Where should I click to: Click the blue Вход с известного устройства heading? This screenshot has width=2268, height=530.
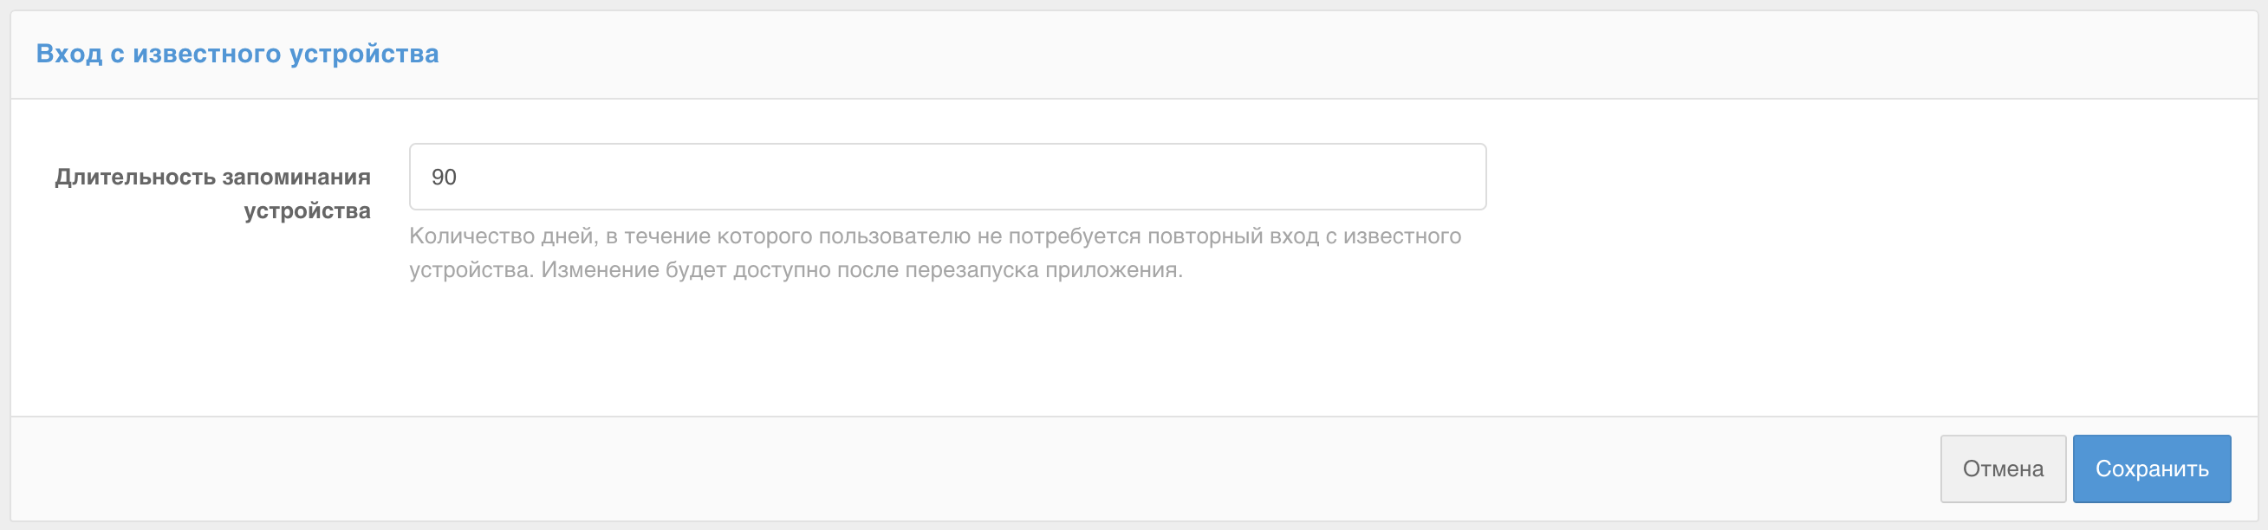(237, 54)
